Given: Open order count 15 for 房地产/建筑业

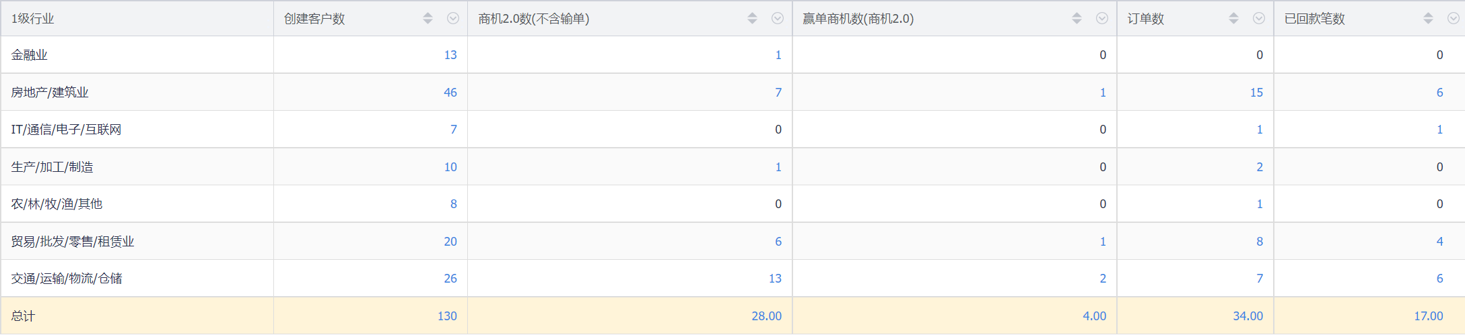Looking at the screenshot, I should 1256,93.
